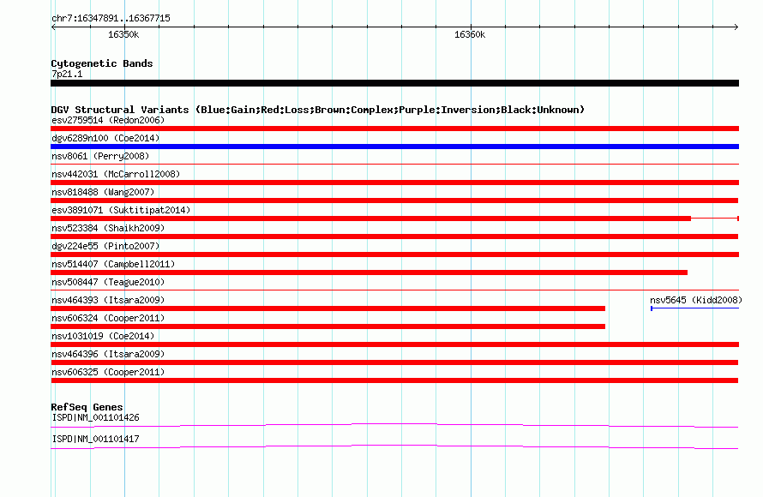
Task: Click the nsv464396 (Itsara2009) label
Action: [x=108, y=354]
